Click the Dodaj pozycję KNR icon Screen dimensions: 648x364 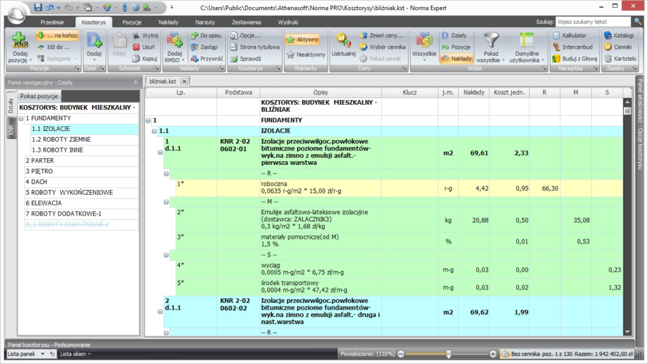coord(19,41)
